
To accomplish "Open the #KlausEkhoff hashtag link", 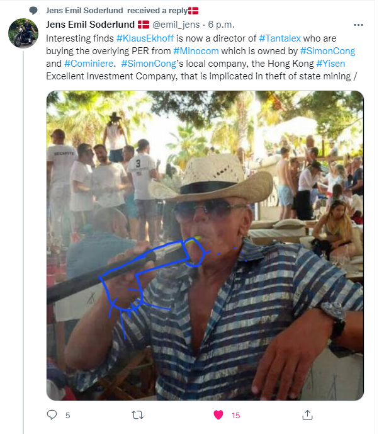I will [141, 38].
